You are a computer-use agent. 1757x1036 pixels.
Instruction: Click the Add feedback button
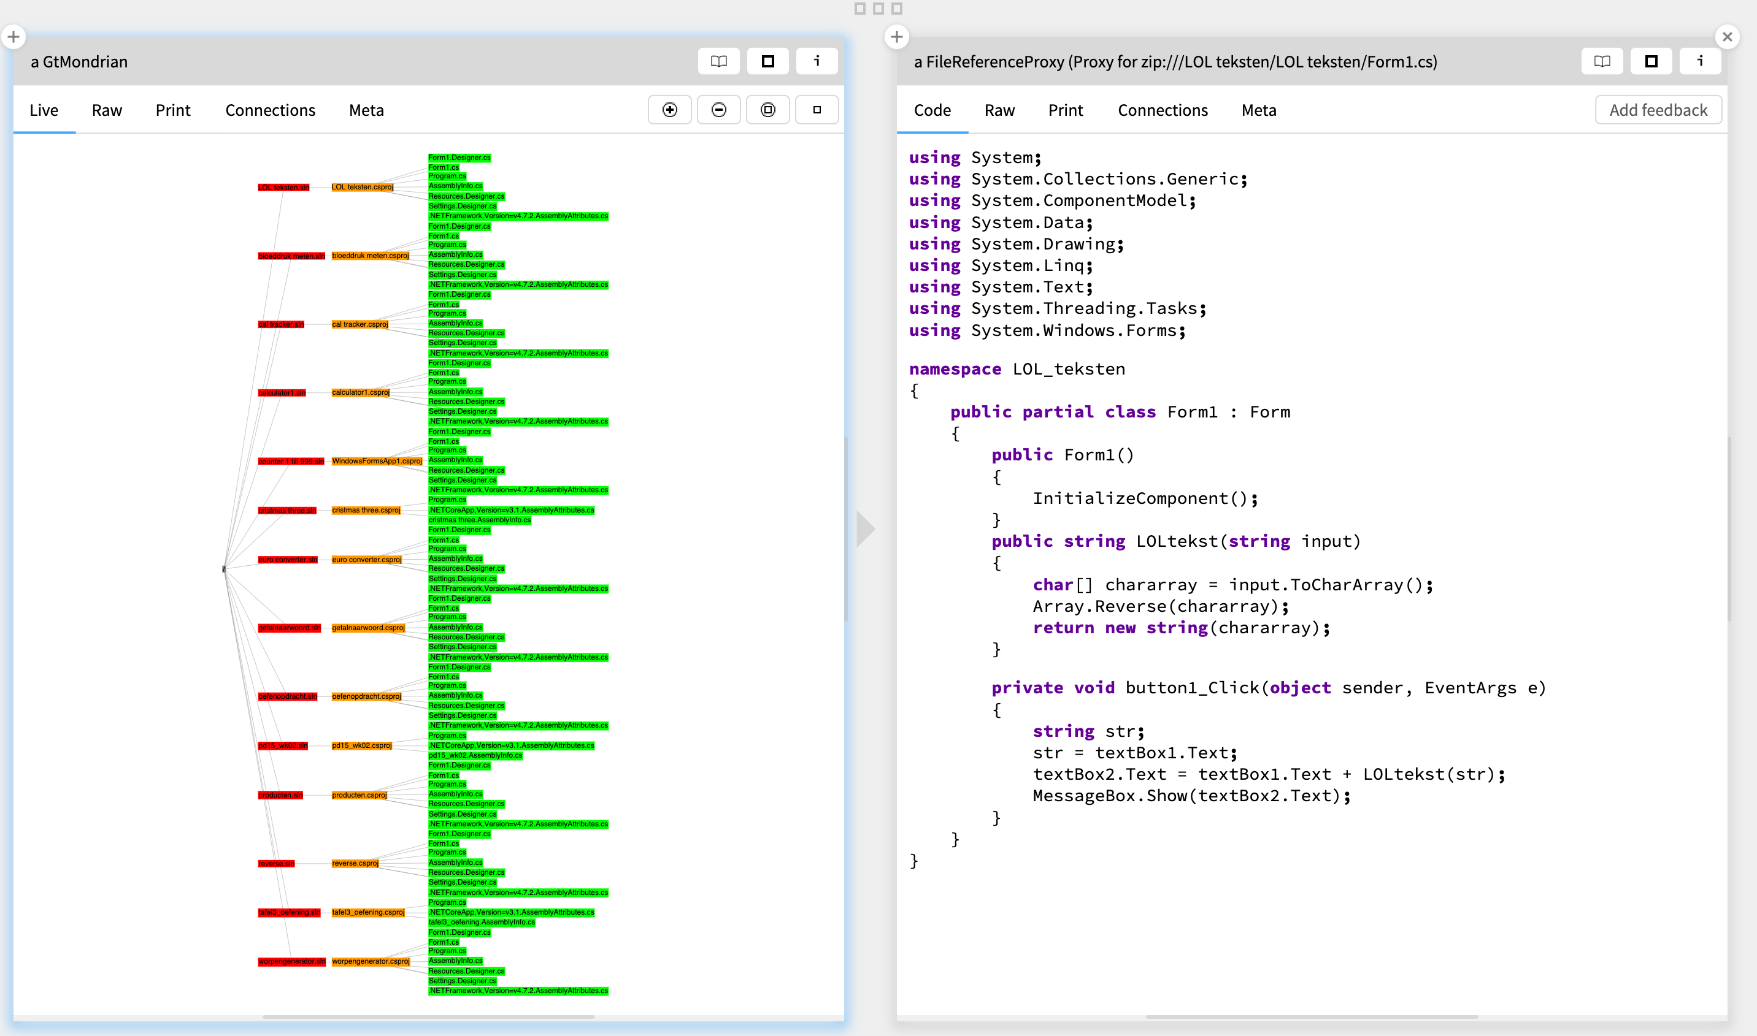point(1657,110)
